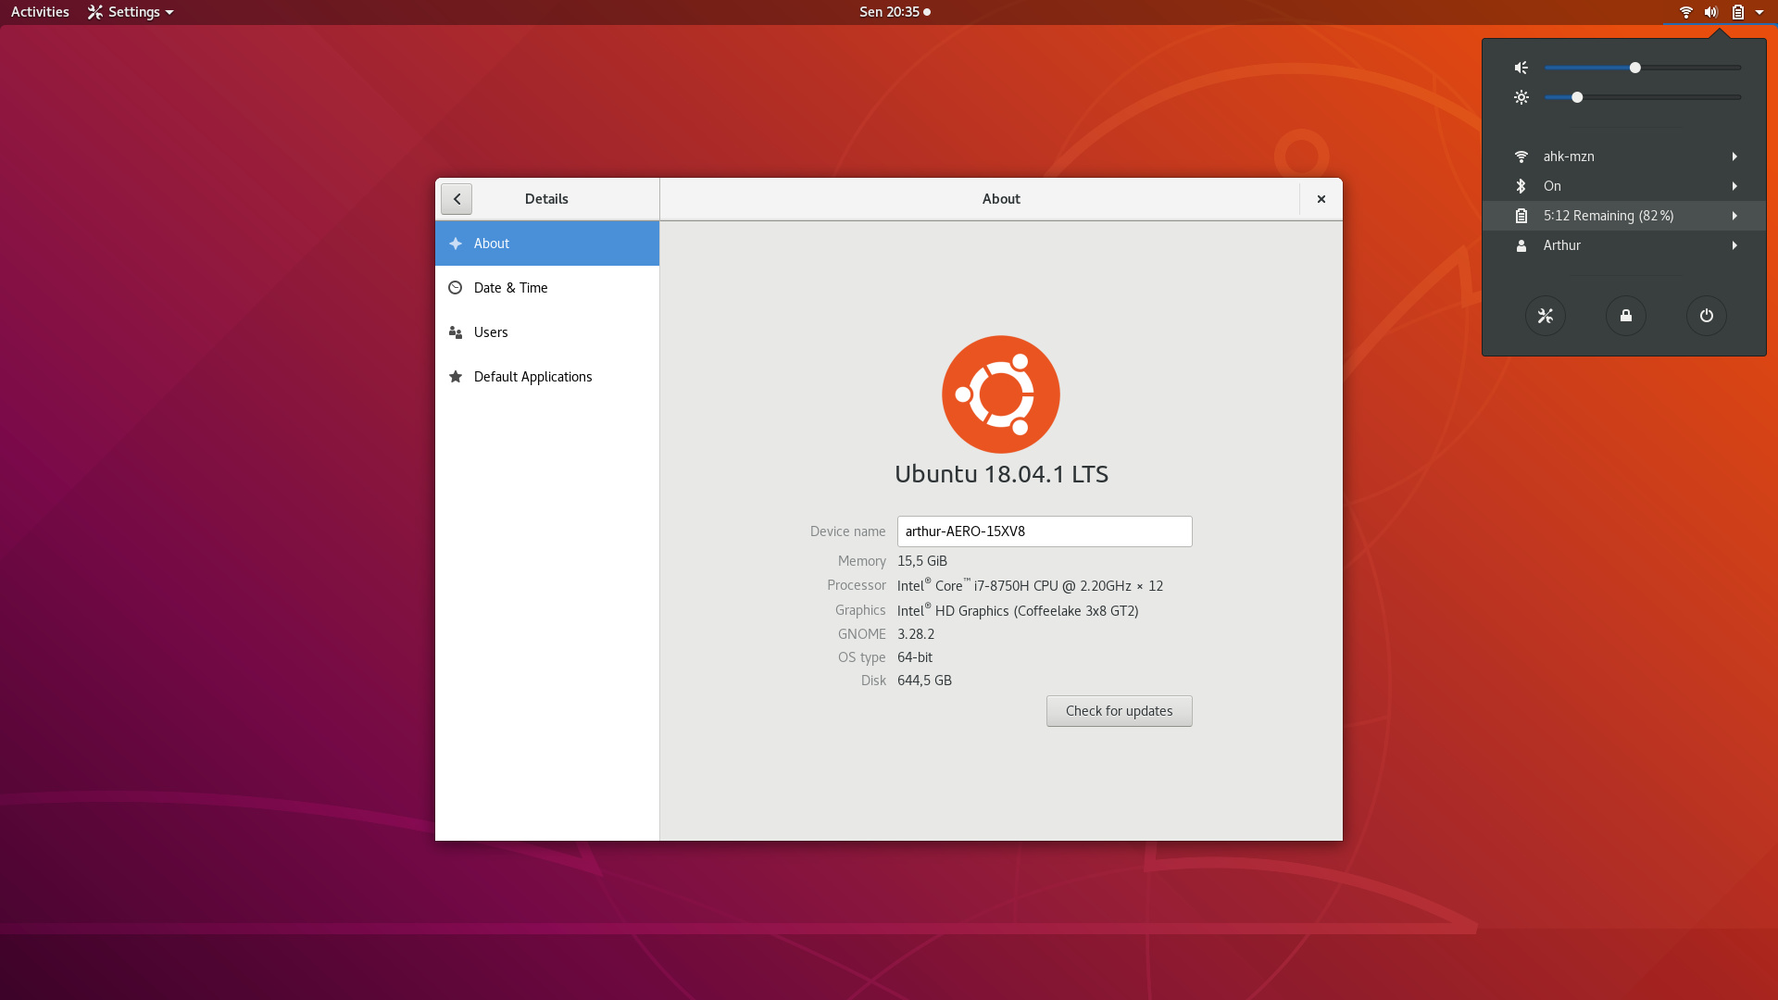The height and width of the screenshot is (1000, 1778).
Task: Click the top bar Wi-Fi status icon
Action: 1686,12
